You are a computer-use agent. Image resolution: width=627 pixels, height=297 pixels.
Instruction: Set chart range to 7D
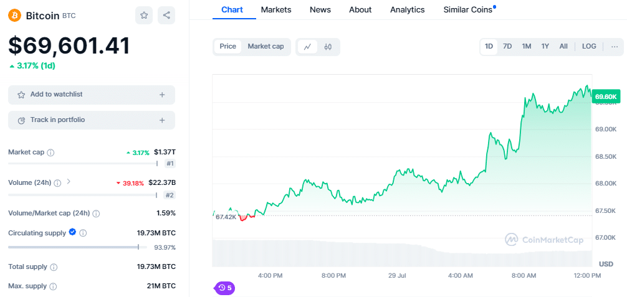pos(507,46)
